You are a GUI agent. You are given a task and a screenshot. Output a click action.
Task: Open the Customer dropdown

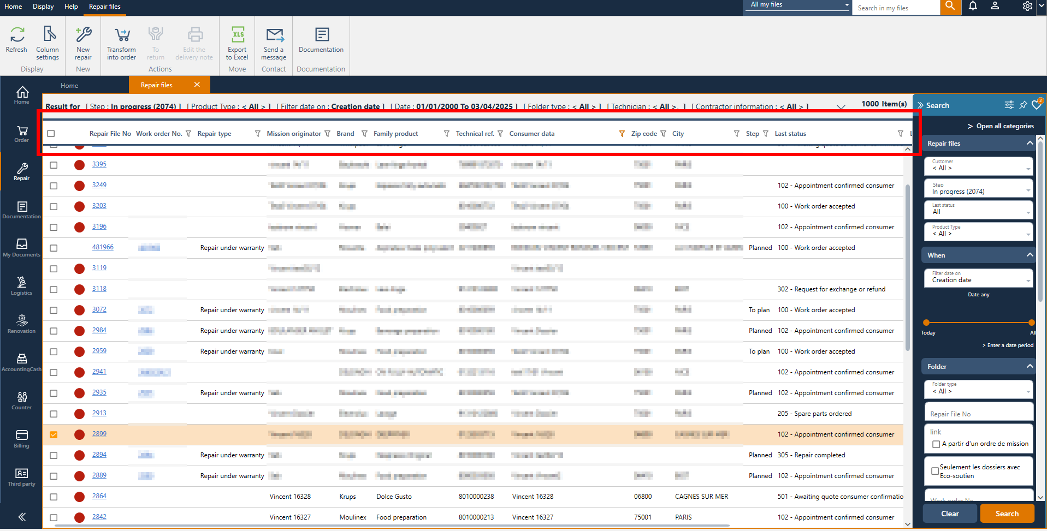tap(979, 166)
